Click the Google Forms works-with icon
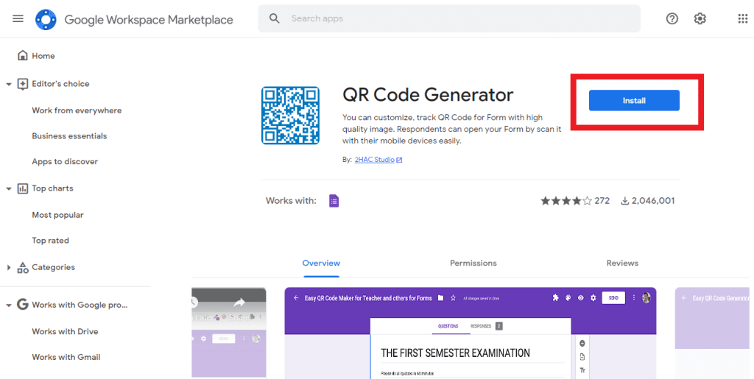 tap(334, 201)
